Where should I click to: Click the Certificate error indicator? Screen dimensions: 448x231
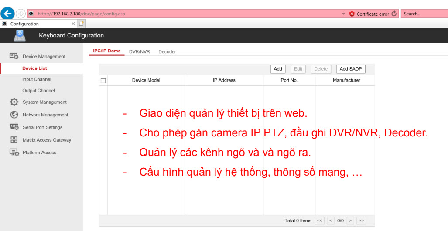(x=369, y=14)
